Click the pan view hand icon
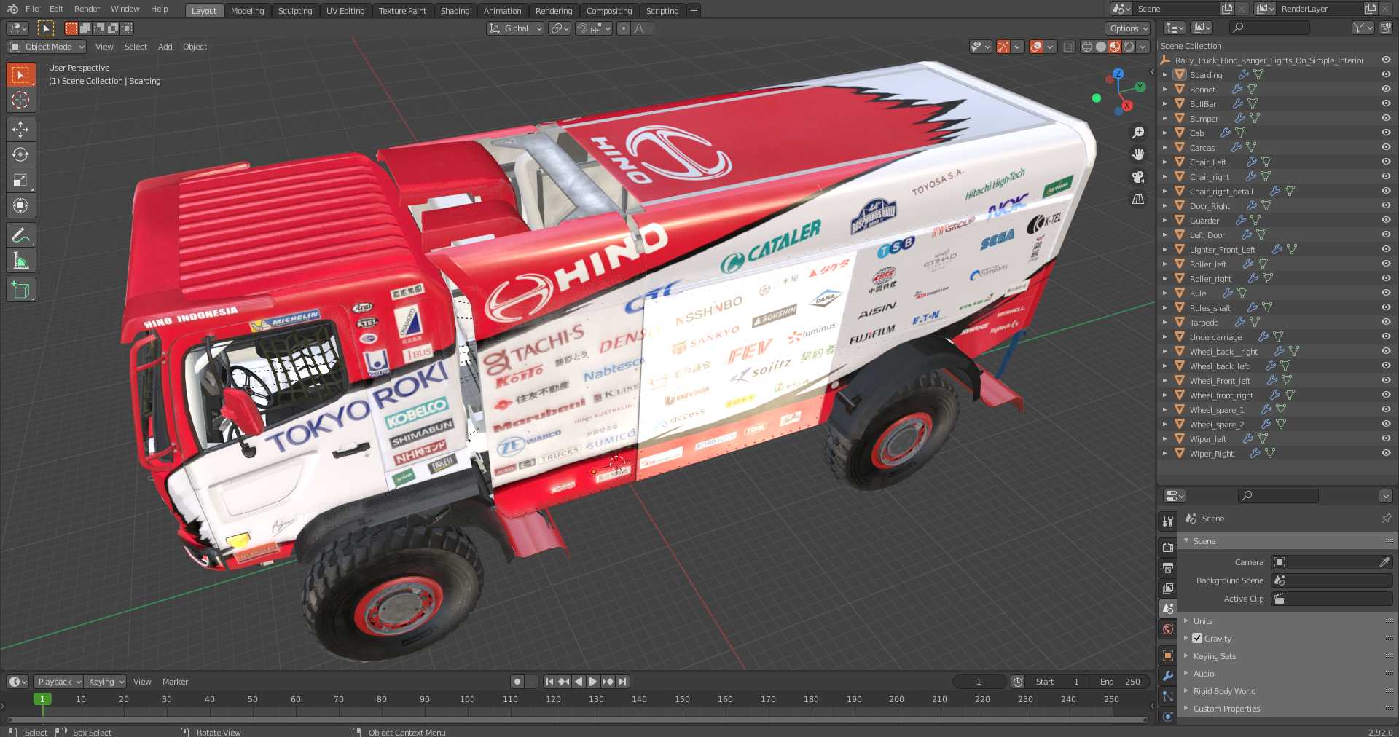Screen dimensions: 1399x737 [1138, 154]
